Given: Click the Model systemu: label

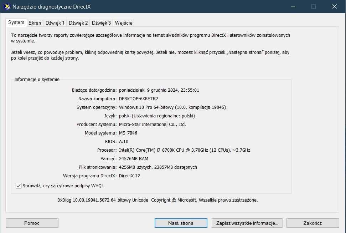Looking at the screenshot, I should [100, 133].
